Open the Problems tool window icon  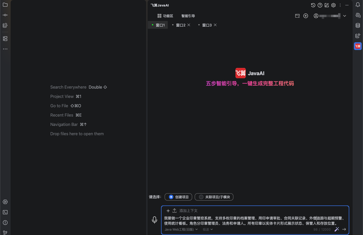tap(5, 223)
